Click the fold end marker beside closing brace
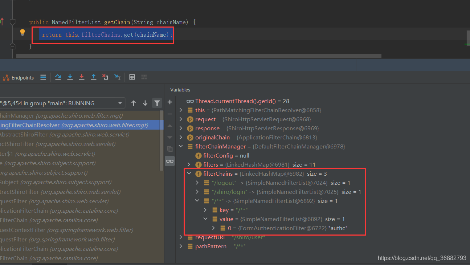 [12, 46]
